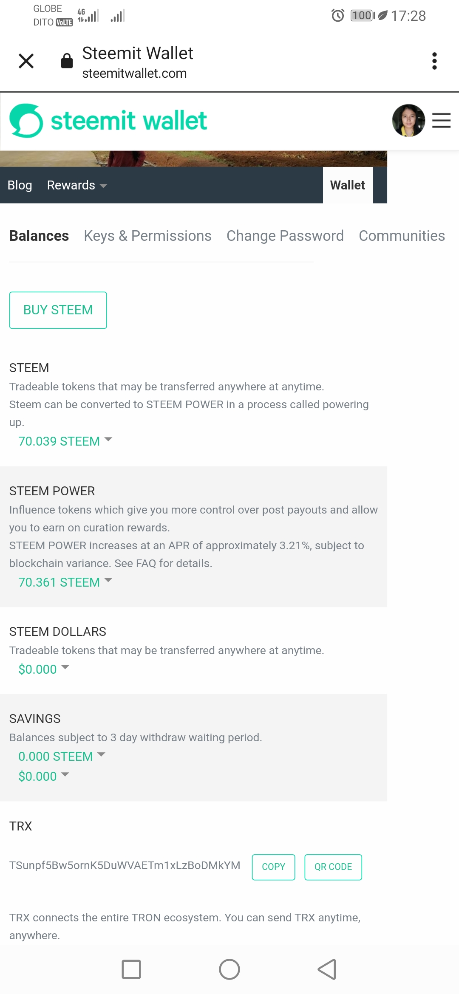Tap the user profile avatar
This screenshot has height=994, width=459.
point(408,121)
